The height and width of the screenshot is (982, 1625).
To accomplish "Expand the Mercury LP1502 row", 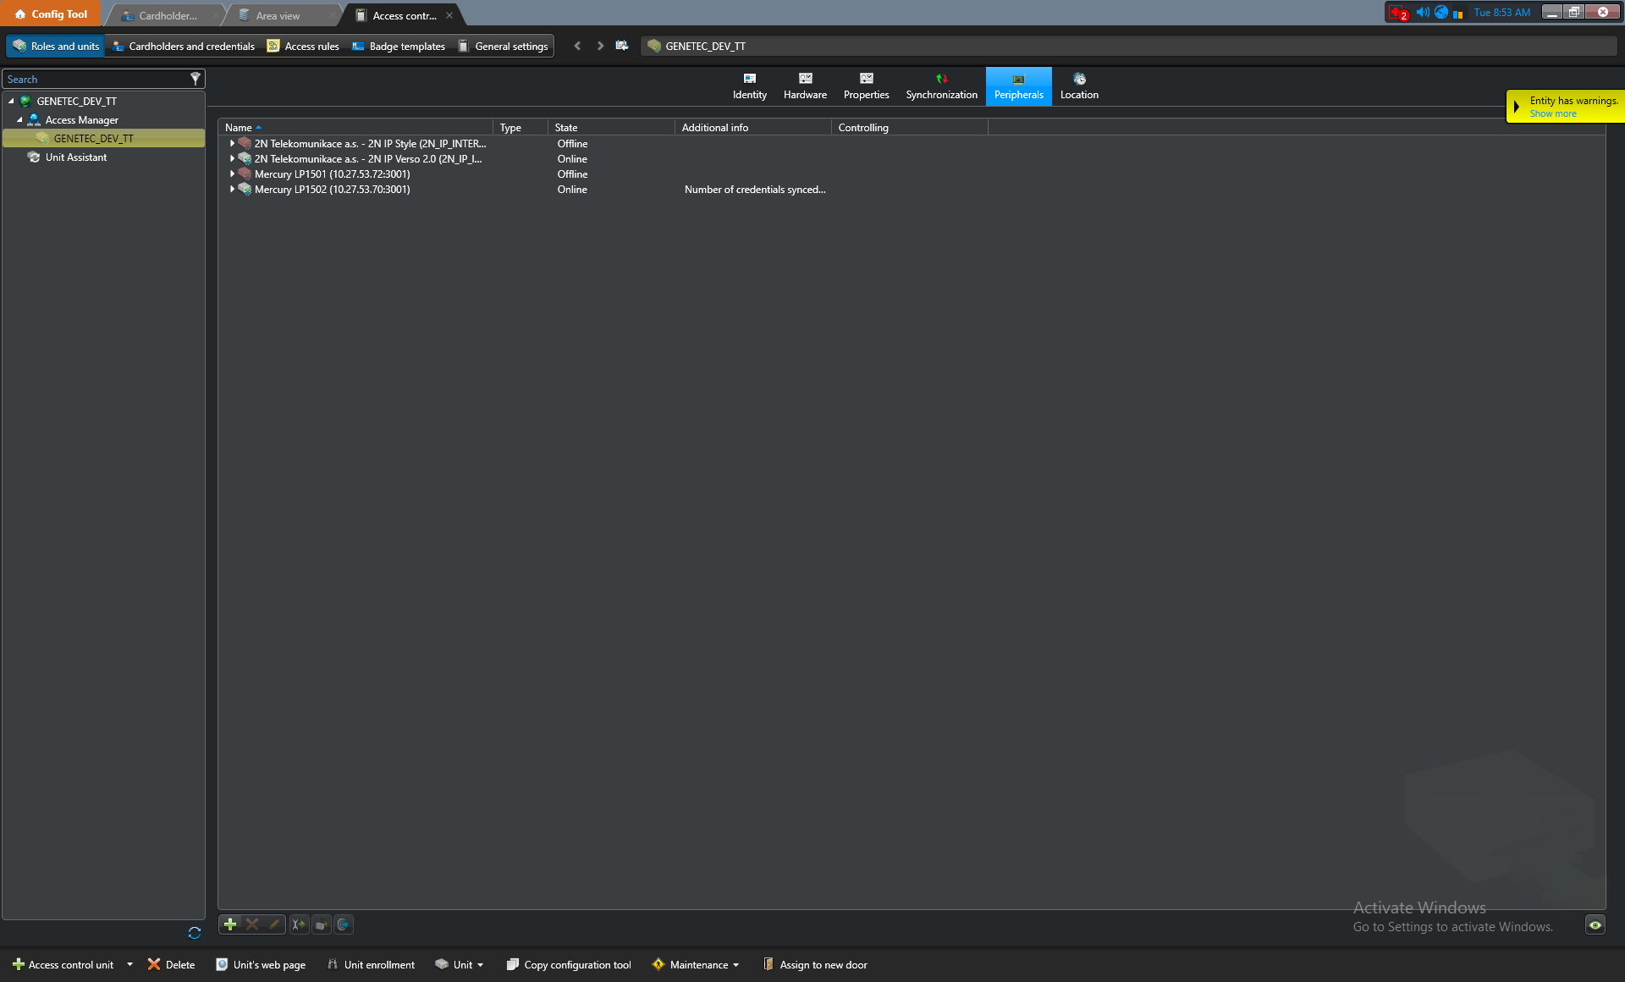I will click(x=232, y=190).
